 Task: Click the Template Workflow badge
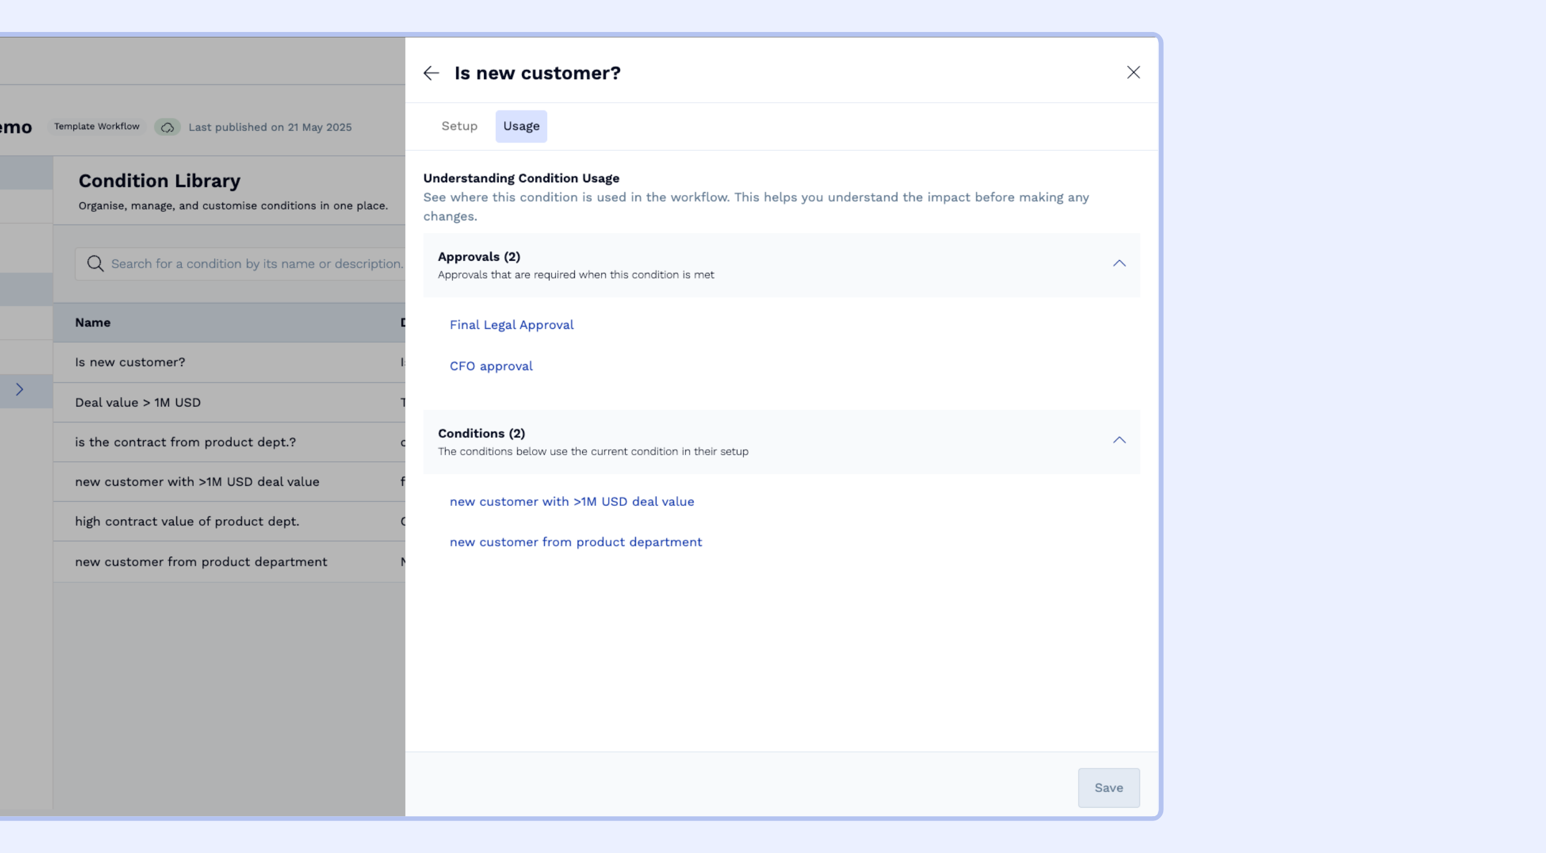point(97,127)
